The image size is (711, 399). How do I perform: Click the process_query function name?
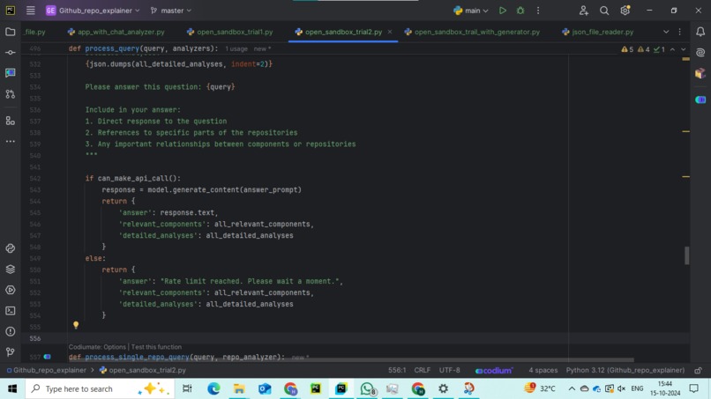112,48
